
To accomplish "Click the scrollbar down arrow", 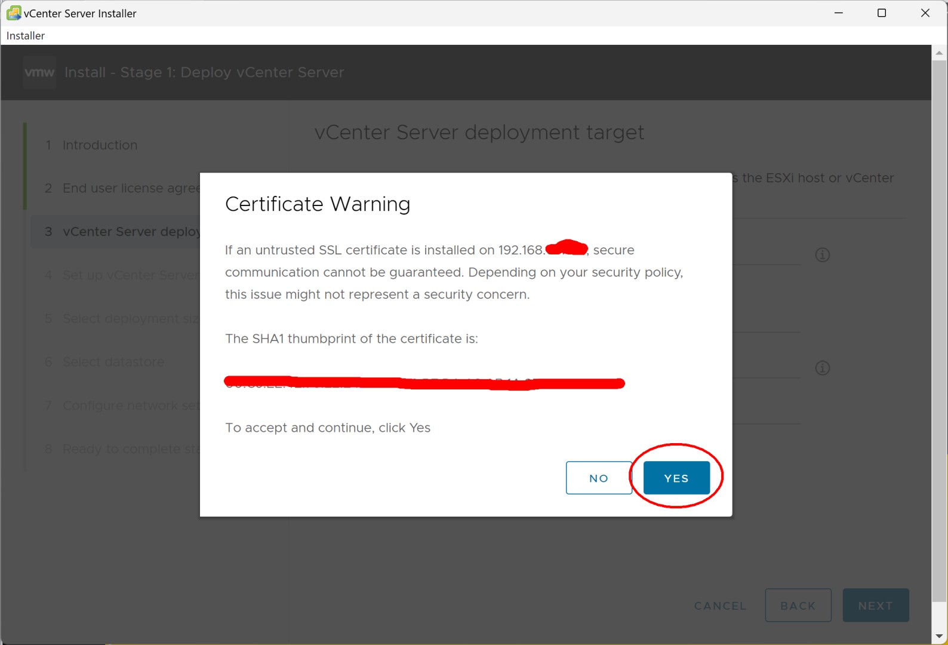I will pyautogui.click(x=939, y=637).
